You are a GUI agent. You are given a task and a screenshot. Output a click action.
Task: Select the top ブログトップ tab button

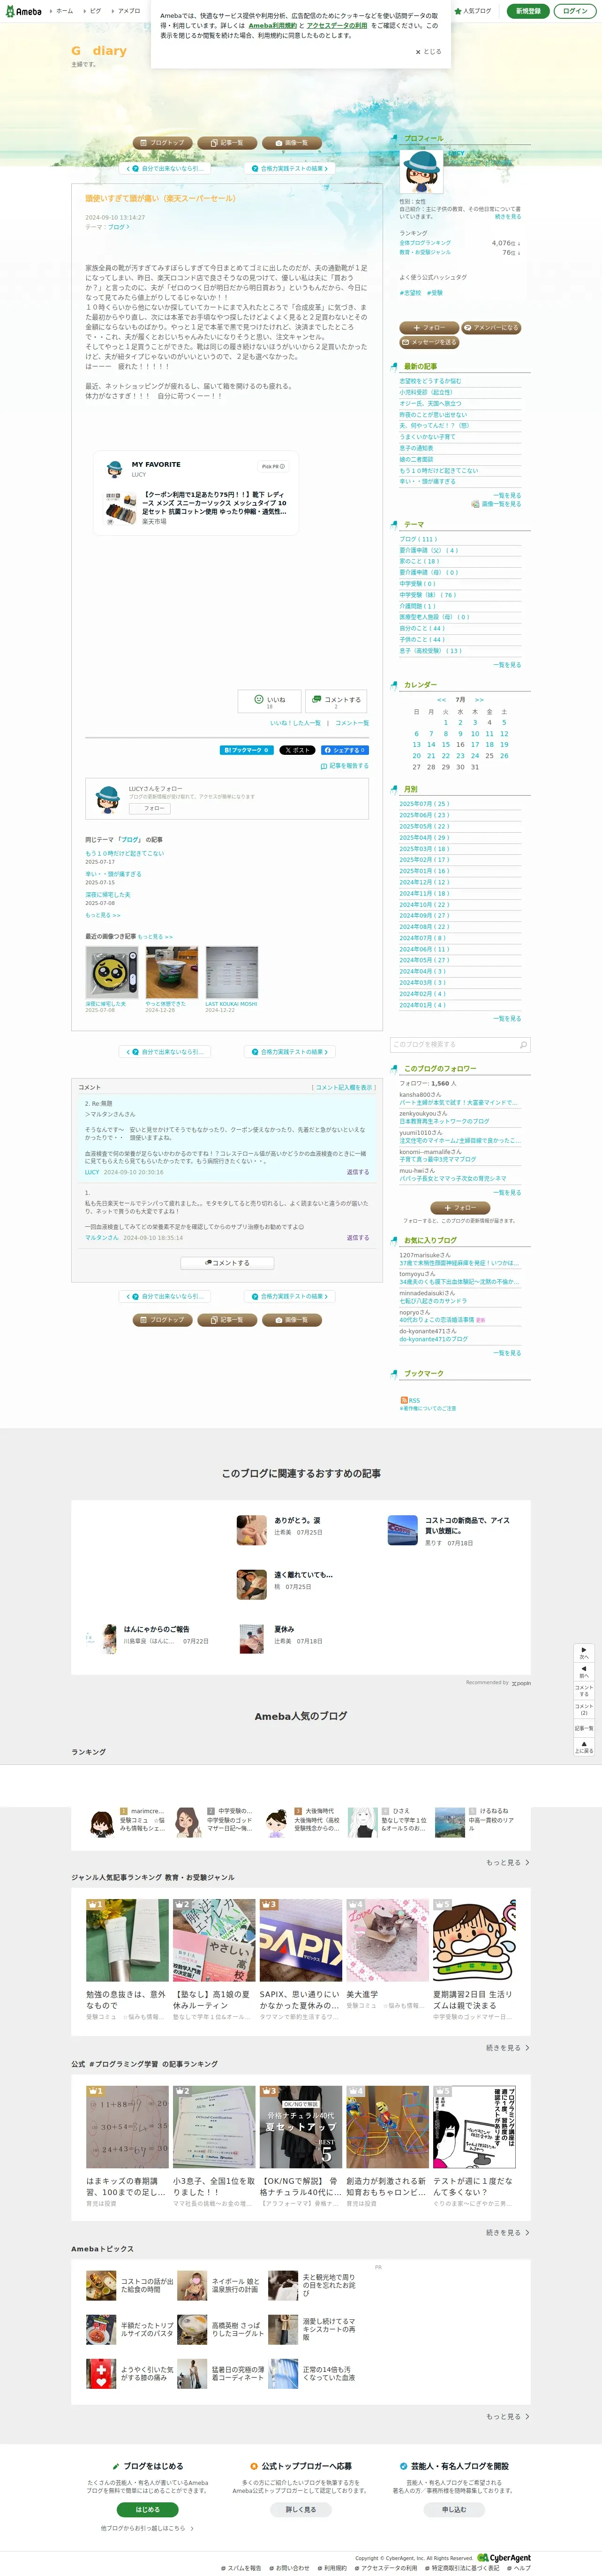pos(163,143)
